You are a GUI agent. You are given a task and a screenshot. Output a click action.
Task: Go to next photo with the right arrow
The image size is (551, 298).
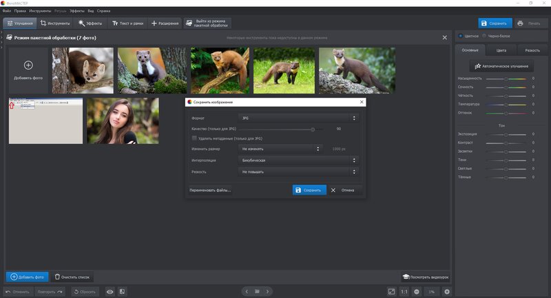pos(267,291)
